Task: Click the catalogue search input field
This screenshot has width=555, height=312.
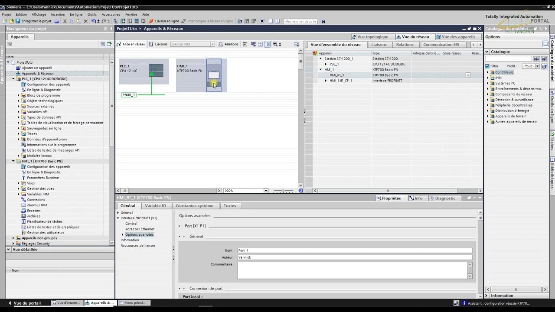Action: [x=508, y=59]
